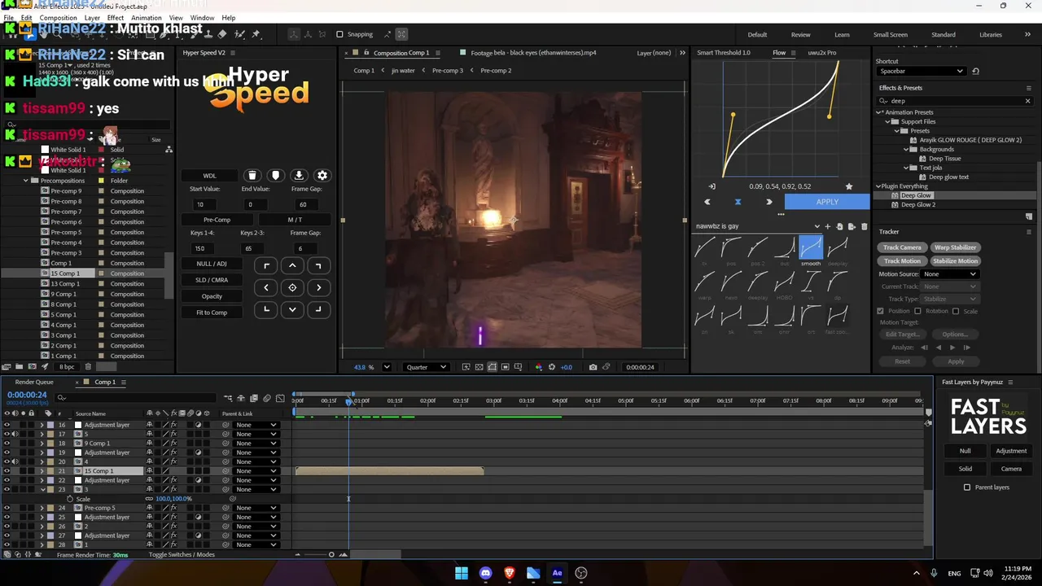Create a new folder in the Project panel
This screenshot has width=1042, height=586.
[x=20, y=367]
